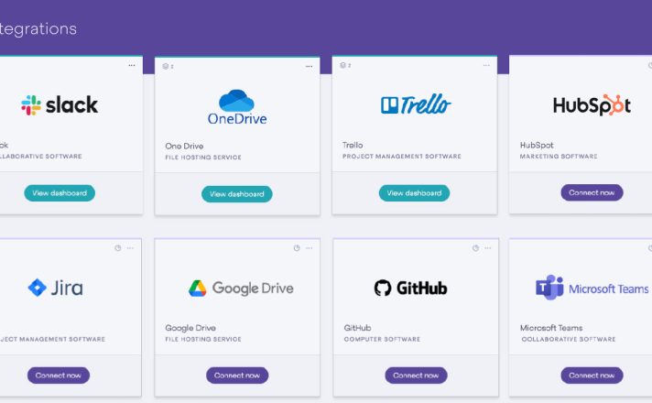Viewport: 652px width, 403px height.
Task: Open the Jira card's three-dot menu
Action: [x=131, y=248]
